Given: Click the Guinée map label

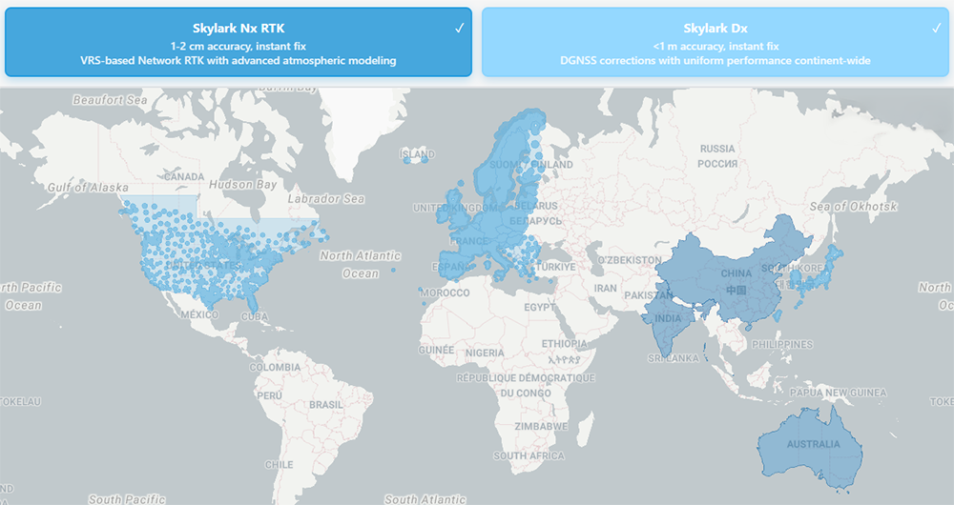Looking at the screenshot, I should pyautogui.click(x=436, y=350).
